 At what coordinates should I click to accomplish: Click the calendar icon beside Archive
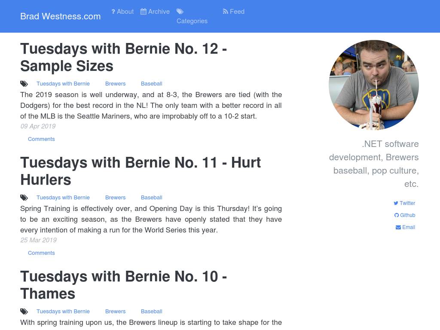click(x=144, y=12)
